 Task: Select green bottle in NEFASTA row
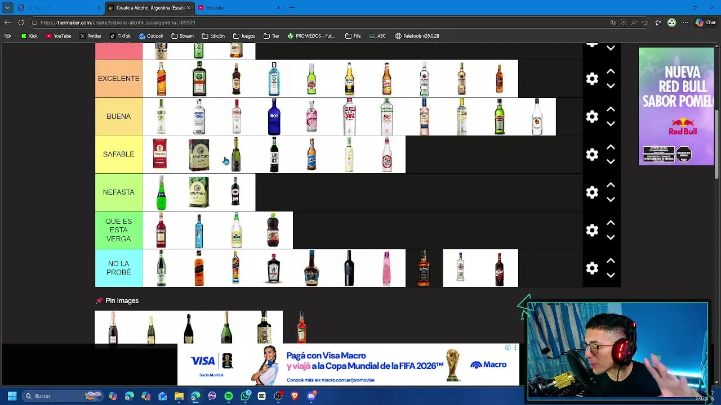click(161, 192)
